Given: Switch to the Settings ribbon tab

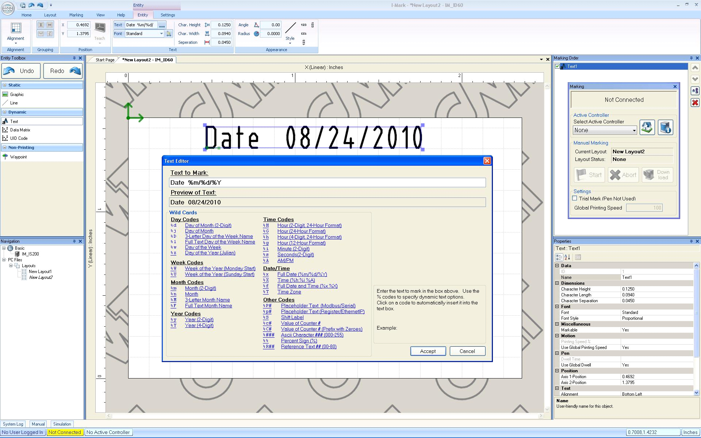Looking at the screenshot, I should point(168,15).
